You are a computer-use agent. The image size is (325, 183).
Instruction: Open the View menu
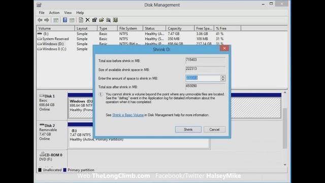tap(68, 13)
